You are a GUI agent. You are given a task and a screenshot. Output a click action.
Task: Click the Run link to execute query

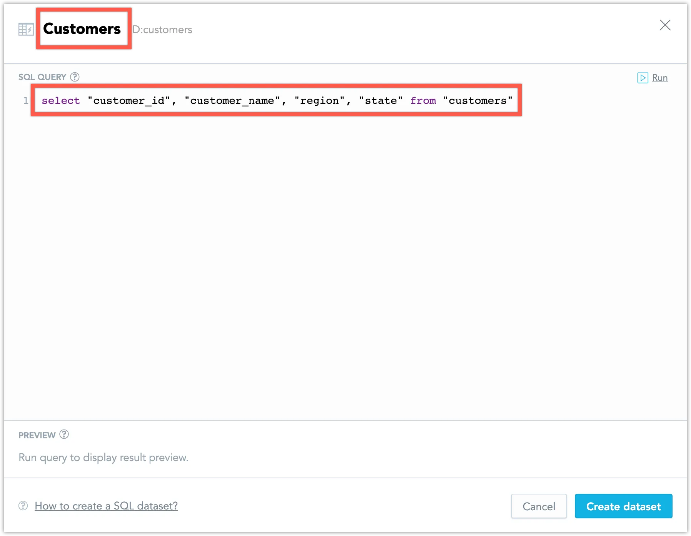[x=659, y=77]
